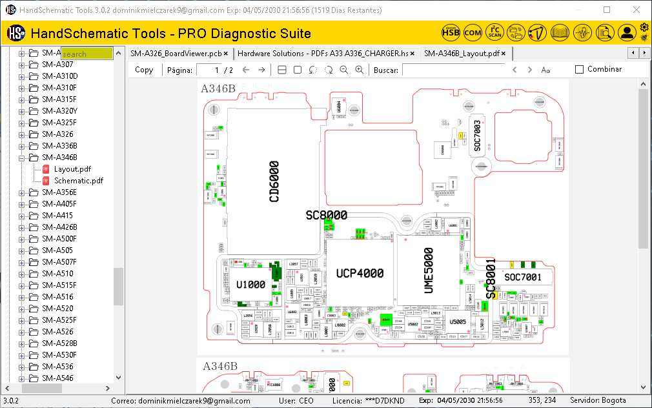Click CD6000 component on layout

pos(274,182)
